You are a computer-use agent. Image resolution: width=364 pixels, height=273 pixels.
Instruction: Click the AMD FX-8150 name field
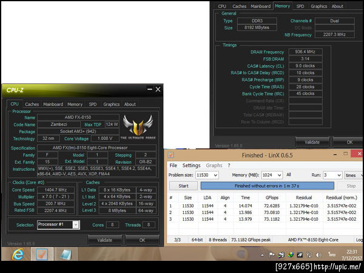click(x=78, y=117)
